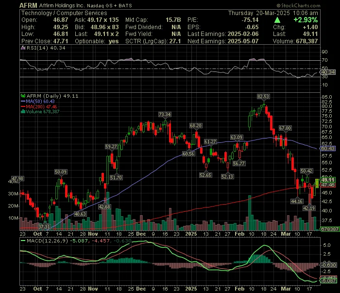
Task: Click the Optionable yes value
Action: 114,41
